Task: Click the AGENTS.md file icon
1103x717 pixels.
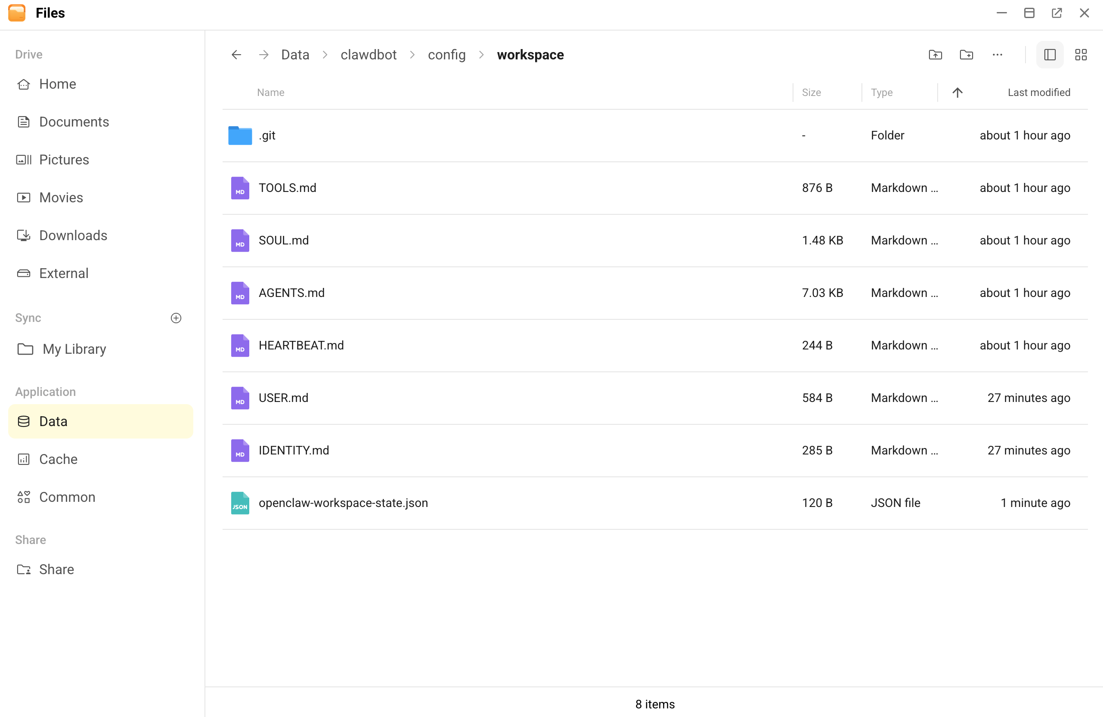Action: pos(240,293)
